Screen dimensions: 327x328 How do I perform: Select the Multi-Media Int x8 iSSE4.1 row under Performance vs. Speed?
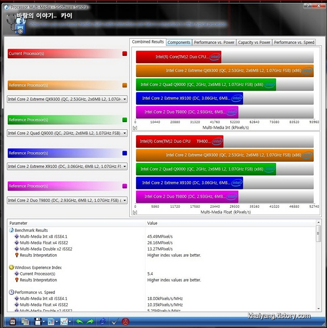click(x=161, y=299)
